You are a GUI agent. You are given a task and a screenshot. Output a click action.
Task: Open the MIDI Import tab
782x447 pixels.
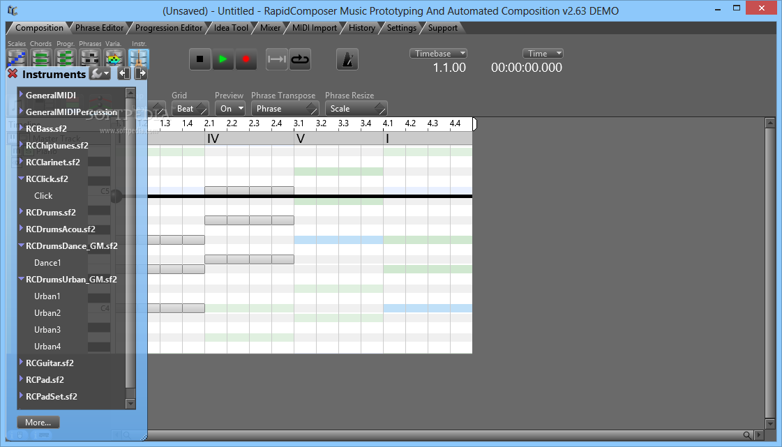[314, 28]
